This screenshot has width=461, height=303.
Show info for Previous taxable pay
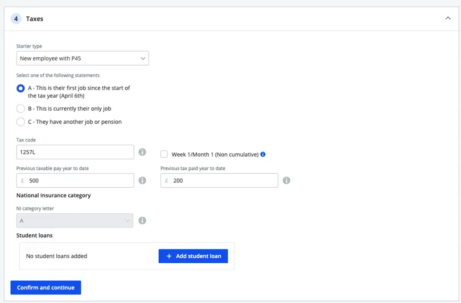142,180
